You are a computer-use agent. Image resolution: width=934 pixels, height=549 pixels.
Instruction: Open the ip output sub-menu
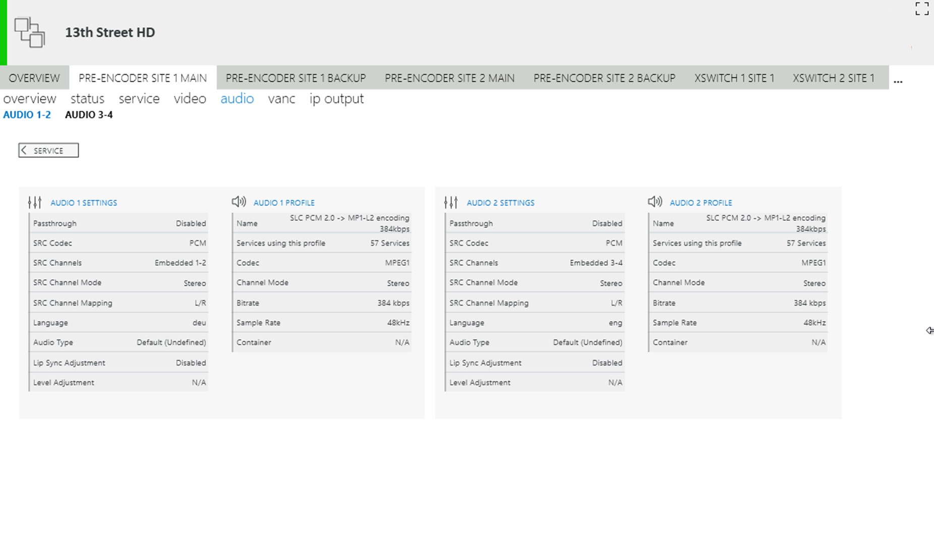tap(336, 99)
